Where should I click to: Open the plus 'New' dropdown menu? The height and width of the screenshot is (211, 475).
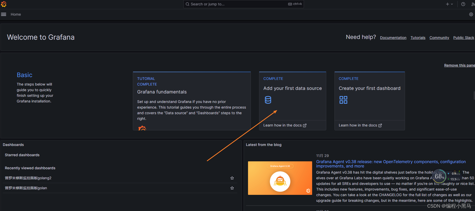pyautogui.click(x=449, y=4)
